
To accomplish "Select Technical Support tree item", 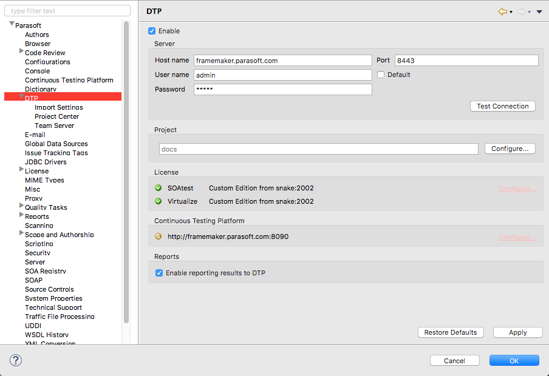I will coord(53,307).
